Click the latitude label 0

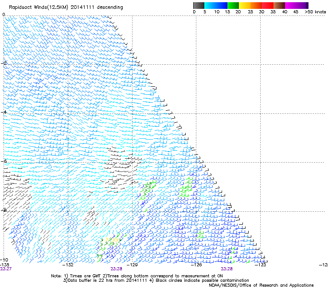click(x=4, y=14)
